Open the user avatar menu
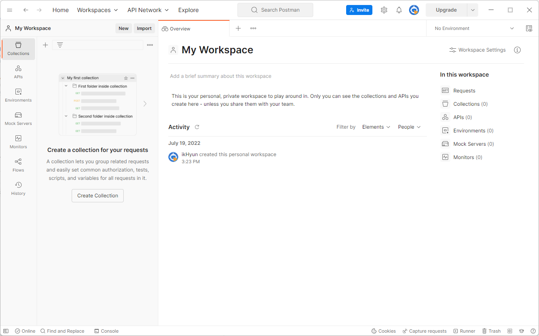This screenshot has width=539, height=336. click(414, 10)
